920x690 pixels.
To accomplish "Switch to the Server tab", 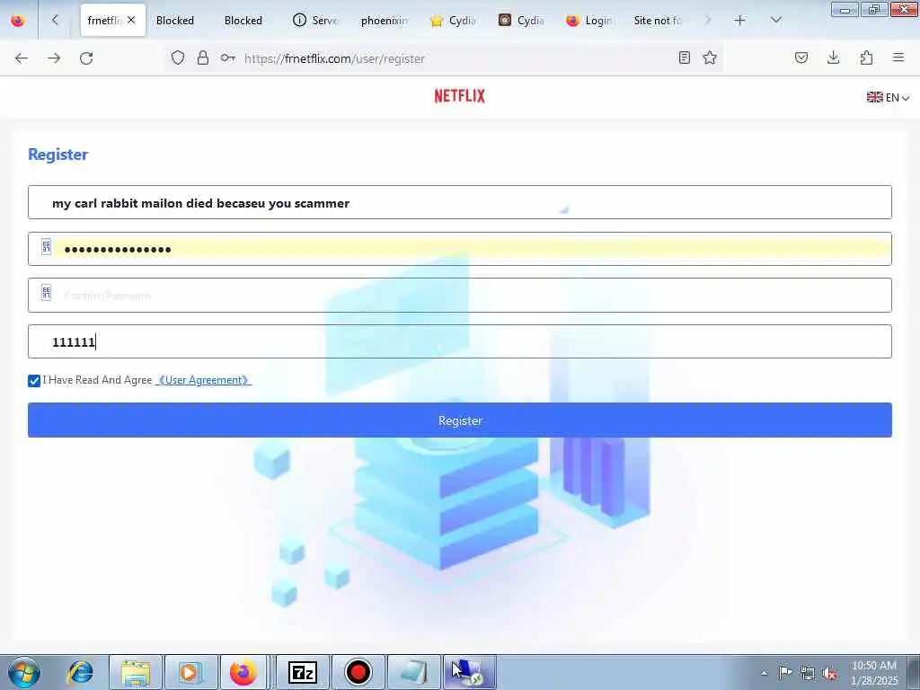I will click(315, 21).
